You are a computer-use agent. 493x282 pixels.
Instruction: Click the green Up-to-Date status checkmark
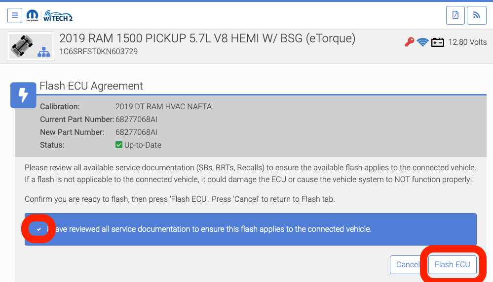(x=119, y=145)
